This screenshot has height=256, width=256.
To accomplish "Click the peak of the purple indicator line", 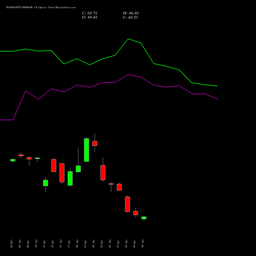I will pyautogui.click(x=129, y=75).
